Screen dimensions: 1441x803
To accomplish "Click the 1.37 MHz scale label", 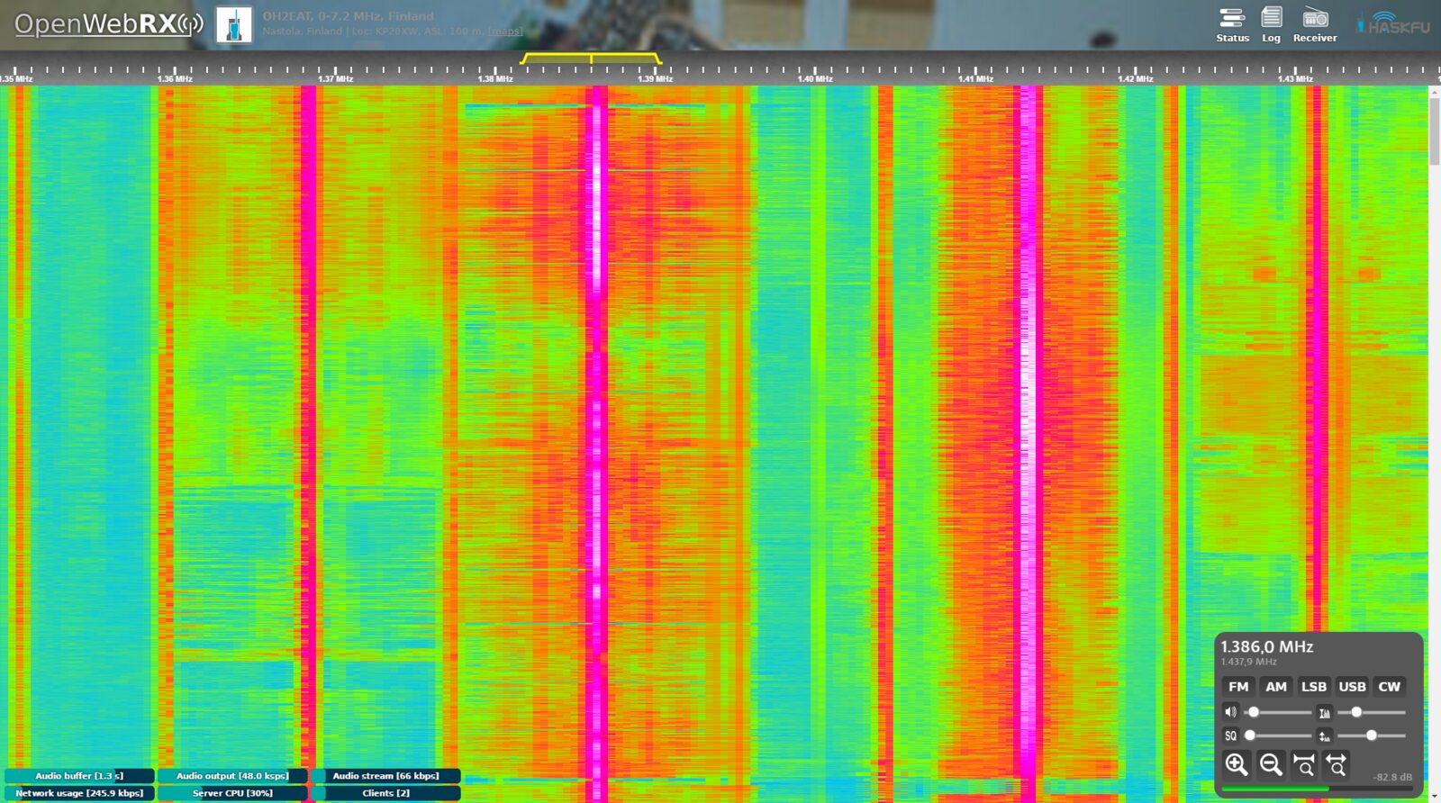I will [335, 79].
